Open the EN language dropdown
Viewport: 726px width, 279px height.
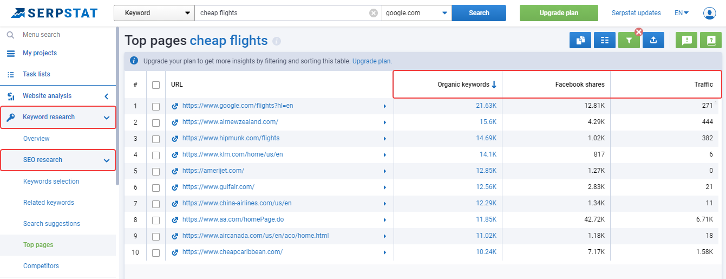682,13
